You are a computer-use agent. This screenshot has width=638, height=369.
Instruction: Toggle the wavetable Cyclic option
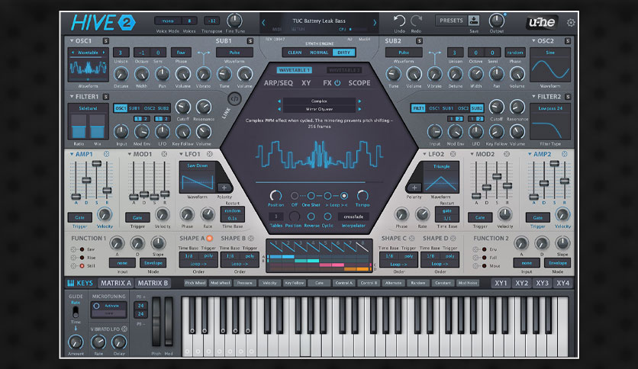pyautogui.click(x=327, y=217)
